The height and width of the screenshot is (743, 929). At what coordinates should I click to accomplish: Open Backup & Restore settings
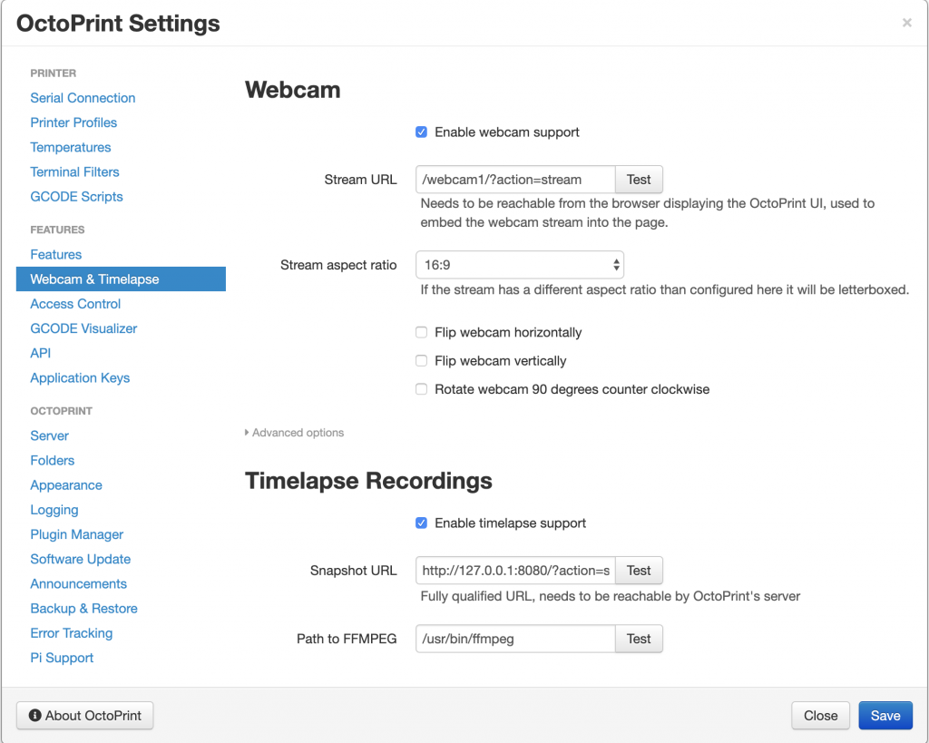click(x=83, y=609)
